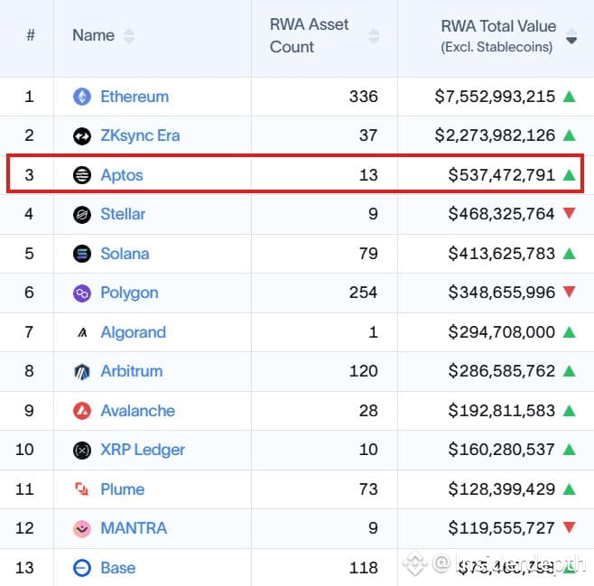594x586 pixels.
Task: Select value $128,399,429
Action: point(502,489)
